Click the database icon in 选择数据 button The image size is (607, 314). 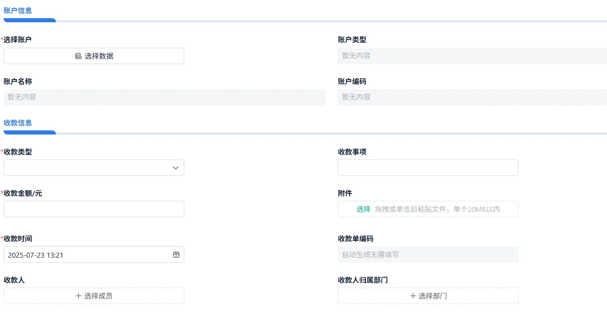78,56
